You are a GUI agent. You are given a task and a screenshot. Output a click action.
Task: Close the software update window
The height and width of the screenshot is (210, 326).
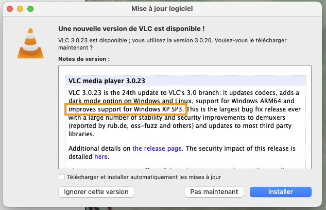11,9
